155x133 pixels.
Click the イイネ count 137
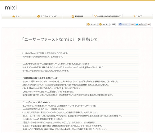pyautogui.click(x=113, y=24)
